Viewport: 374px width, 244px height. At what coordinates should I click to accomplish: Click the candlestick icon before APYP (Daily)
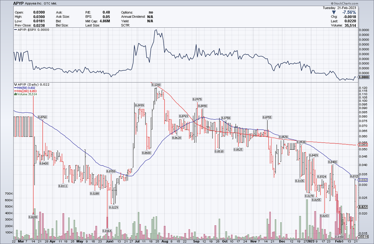pyautogui.click(x=15, y=84)
